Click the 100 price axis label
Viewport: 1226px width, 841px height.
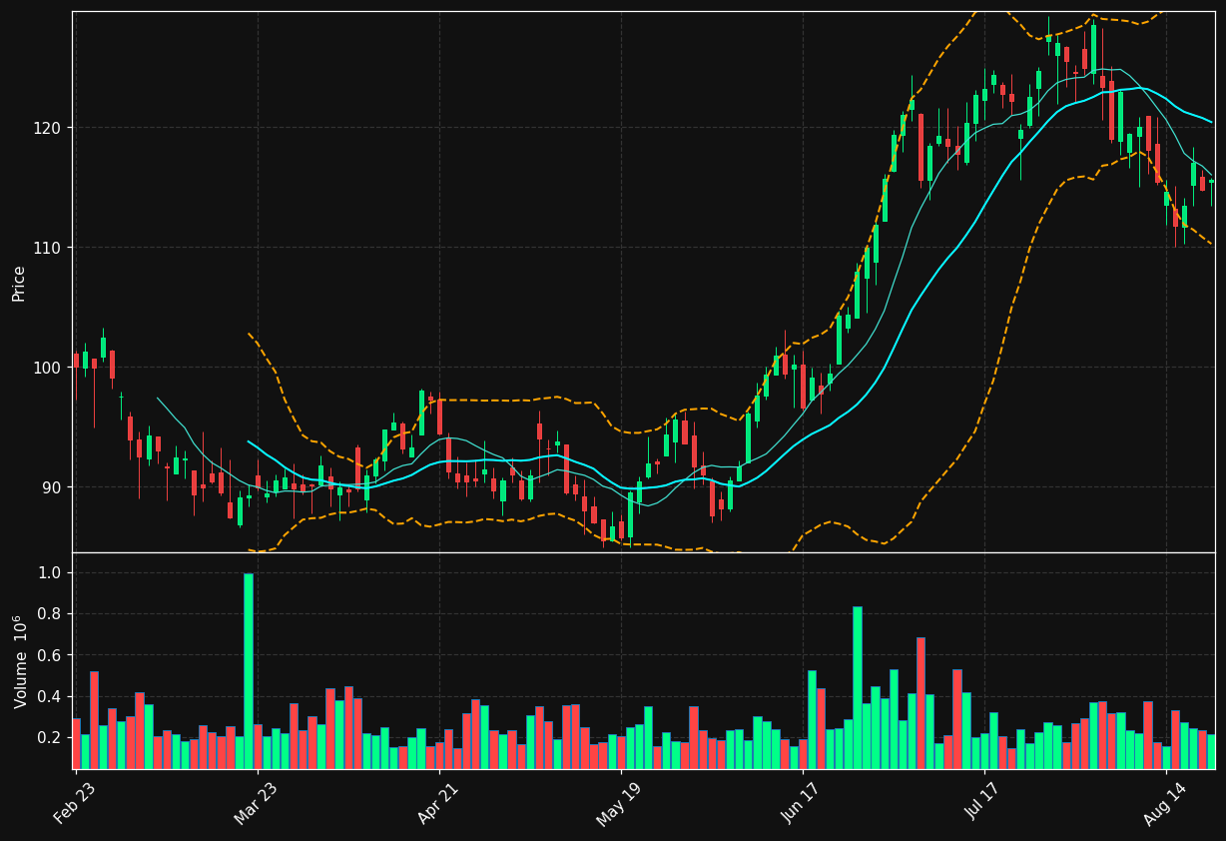47,368
